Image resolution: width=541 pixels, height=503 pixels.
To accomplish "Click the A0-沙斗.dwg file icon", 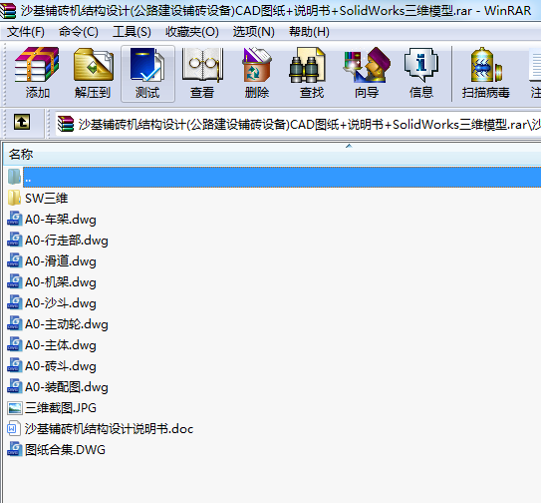I will (x=15, y=302).
